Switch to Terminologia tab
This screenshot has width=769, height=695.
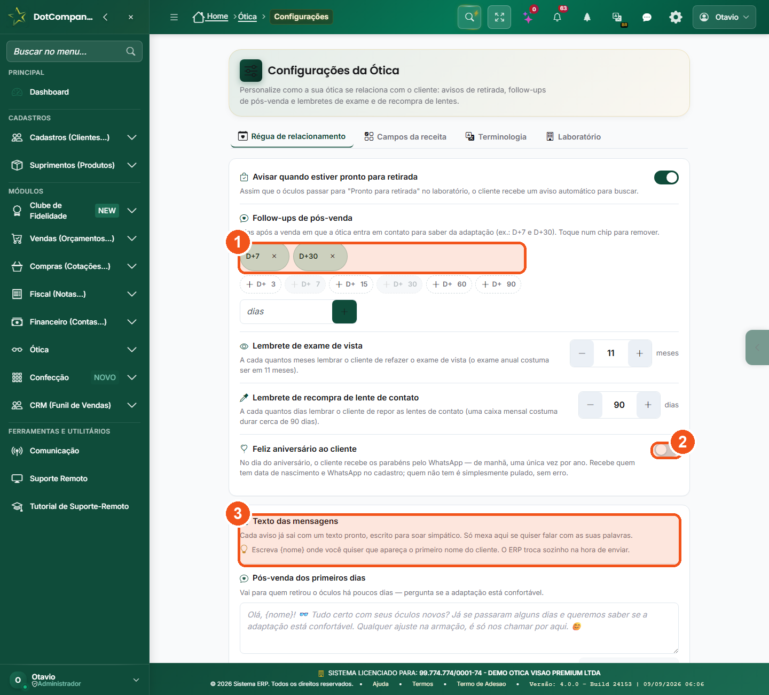pos(496,137)
